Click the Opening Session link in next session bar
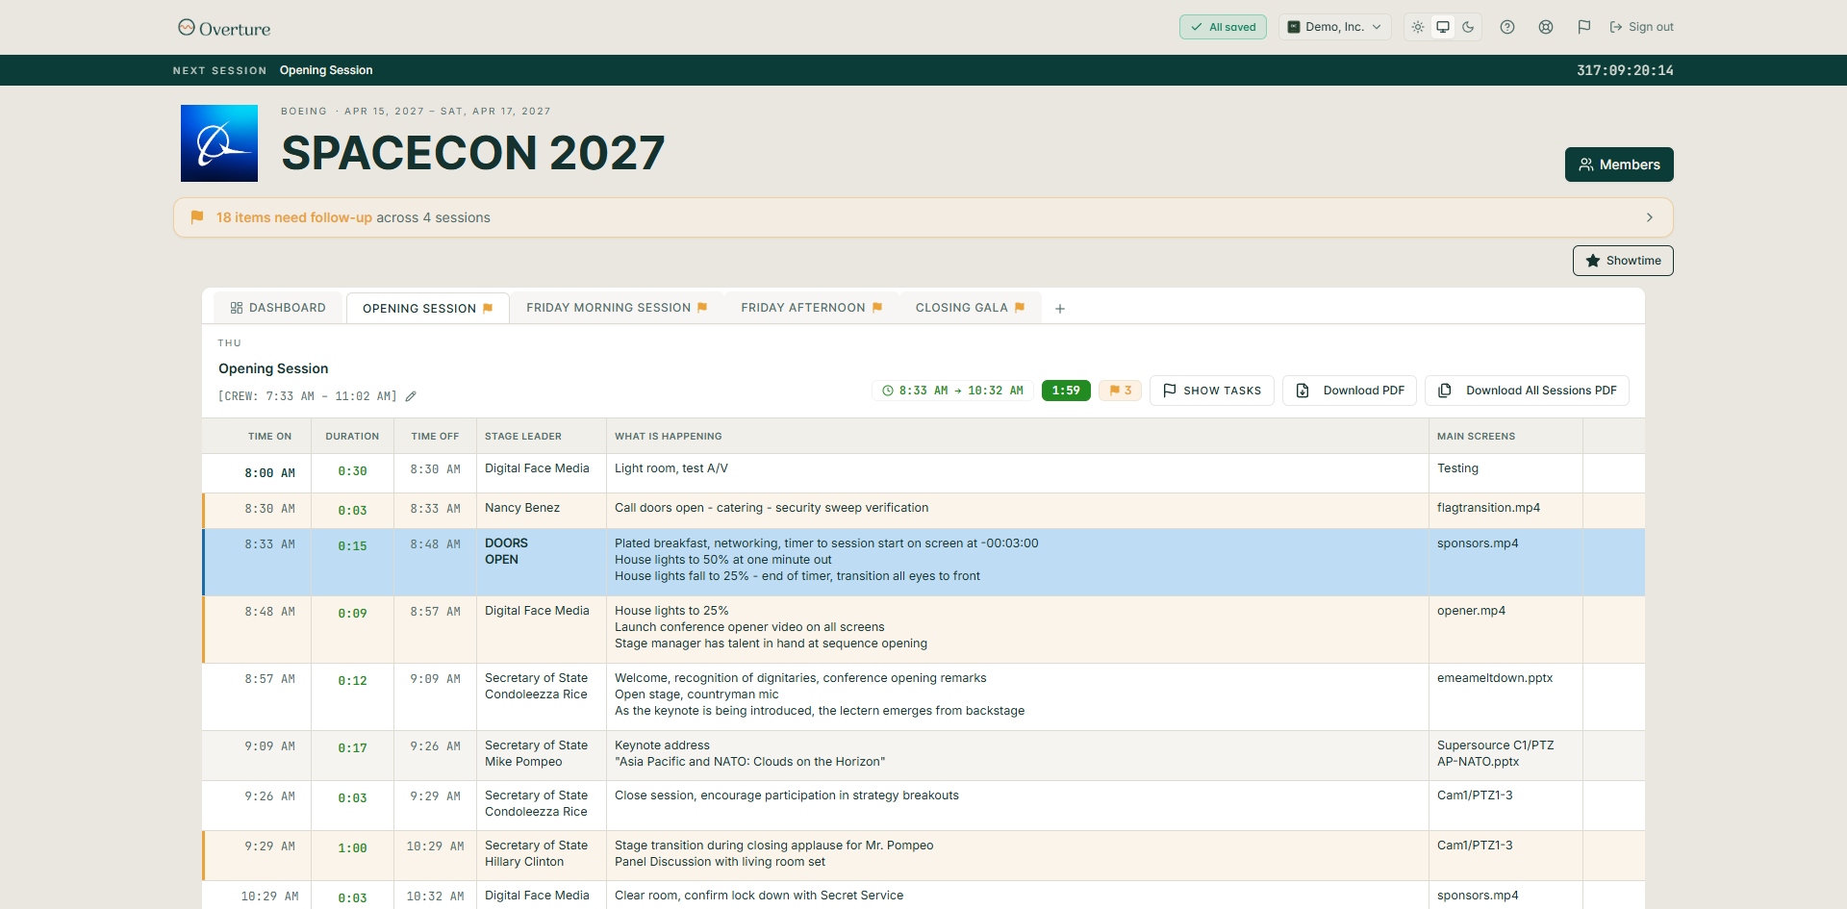Screen dimensions: 1847x909 coord(326,70)
